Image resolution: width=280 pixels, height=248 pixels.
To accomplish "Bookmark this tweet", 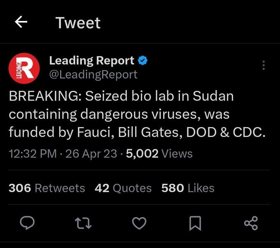I will (195, 223).
